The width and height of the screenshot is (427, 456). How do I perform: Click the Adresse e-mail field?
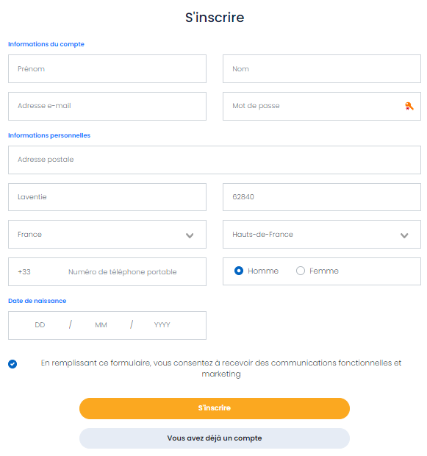[x=107, y=106]
